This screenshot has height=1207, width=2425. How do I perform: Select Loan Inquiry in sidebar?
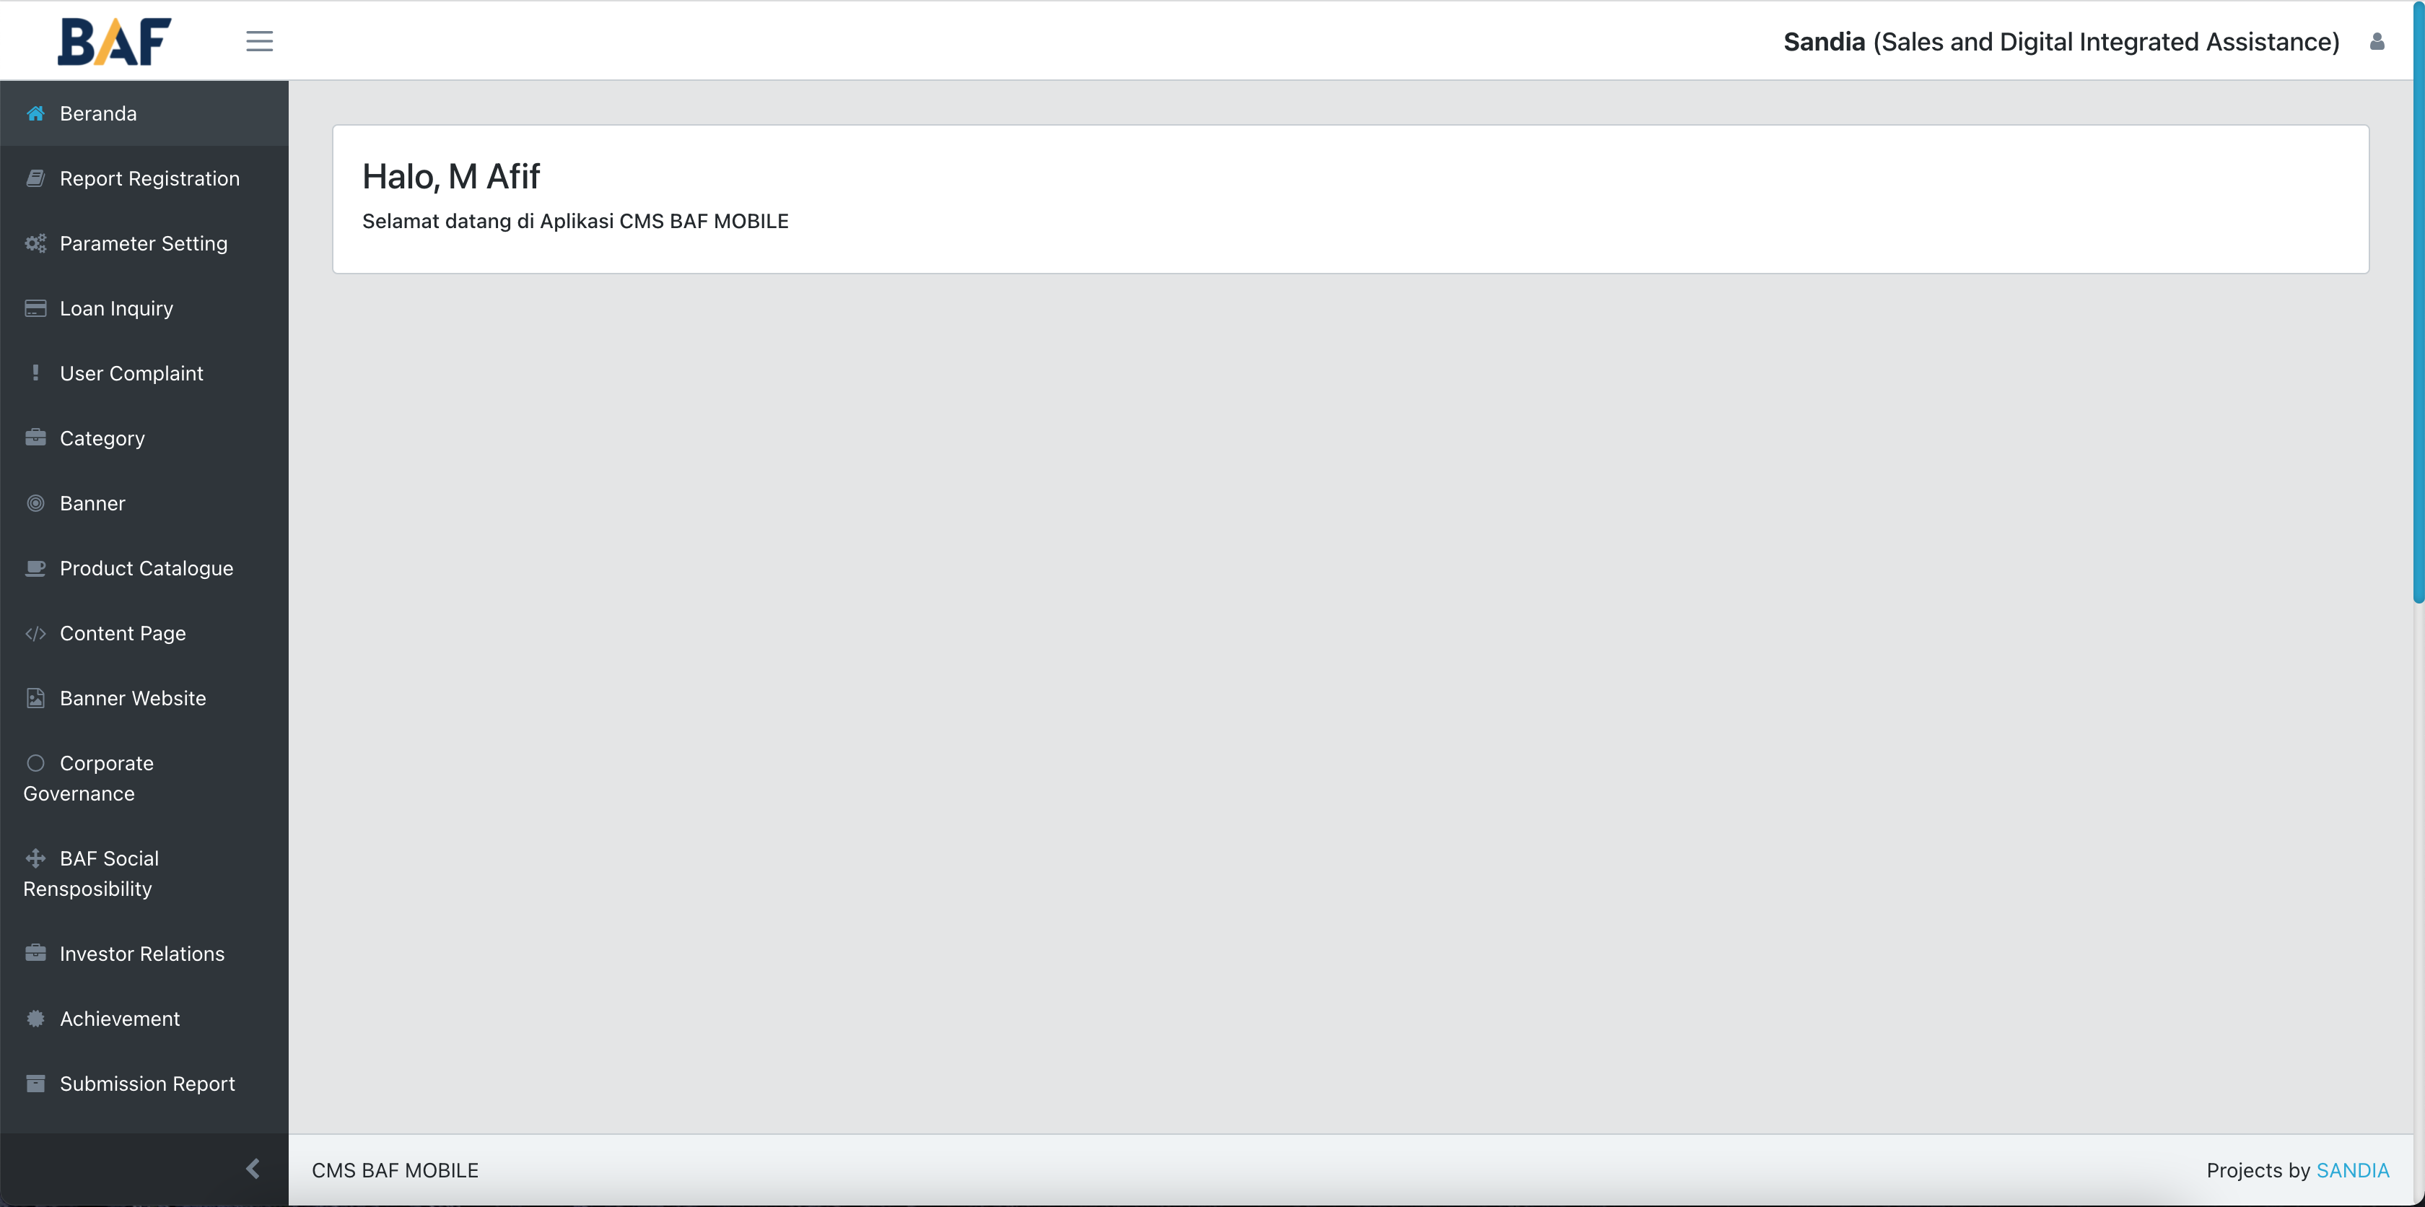(x=144, y=308)
